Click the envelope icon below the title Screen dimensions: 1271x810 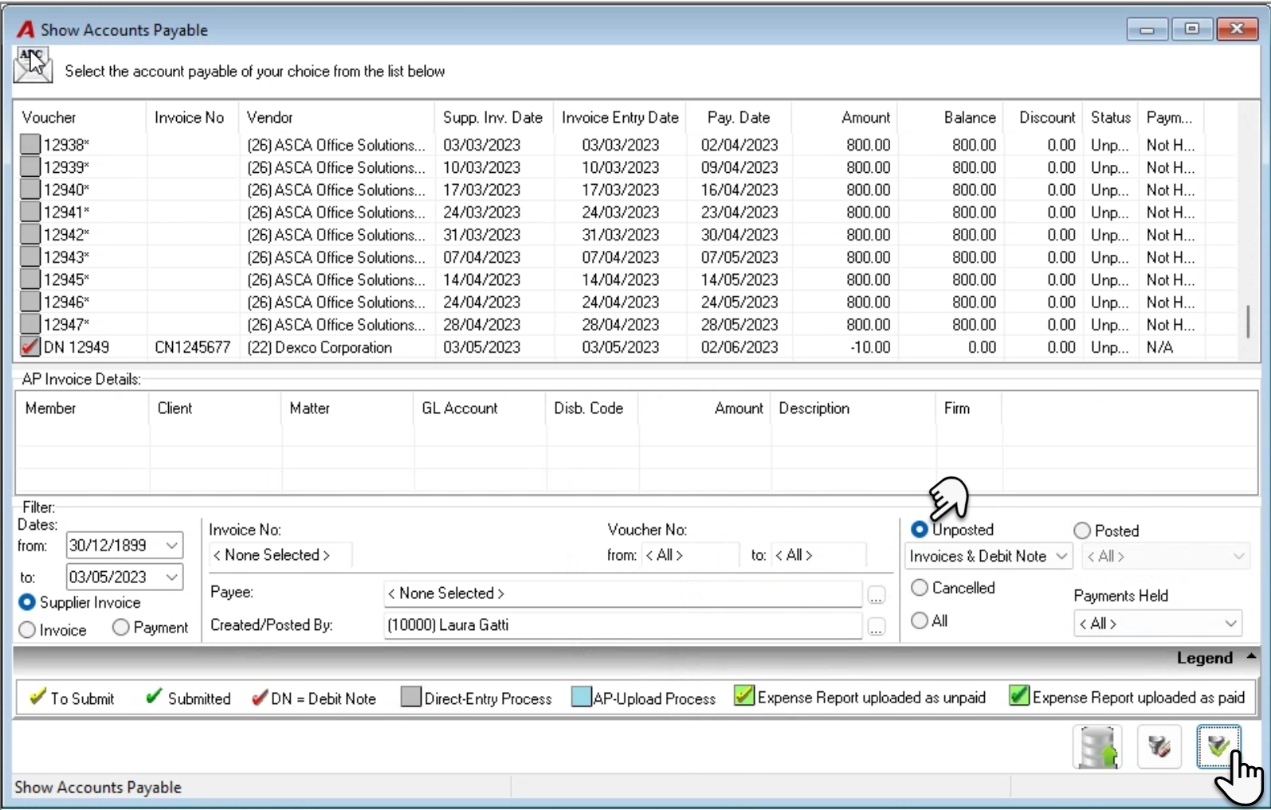(33, 65)
